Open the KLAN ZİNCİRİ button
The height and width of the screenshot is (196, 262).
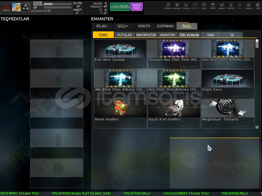coord(120,7)
